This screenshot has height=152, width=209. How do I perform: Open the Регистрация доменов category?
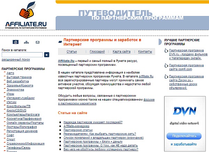[x=22, y=131]
